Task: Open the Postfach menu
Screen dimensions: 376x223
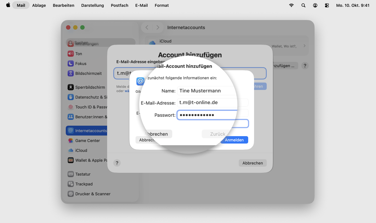Action: [x=119, y=6]
